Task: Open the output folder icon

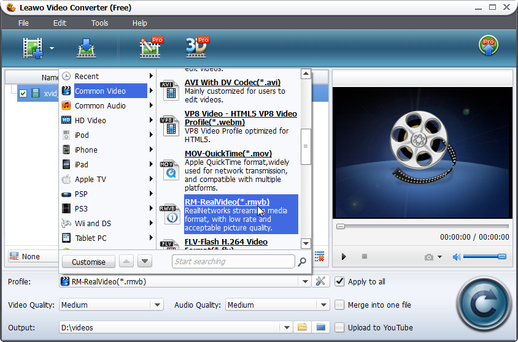Action: 321,327
